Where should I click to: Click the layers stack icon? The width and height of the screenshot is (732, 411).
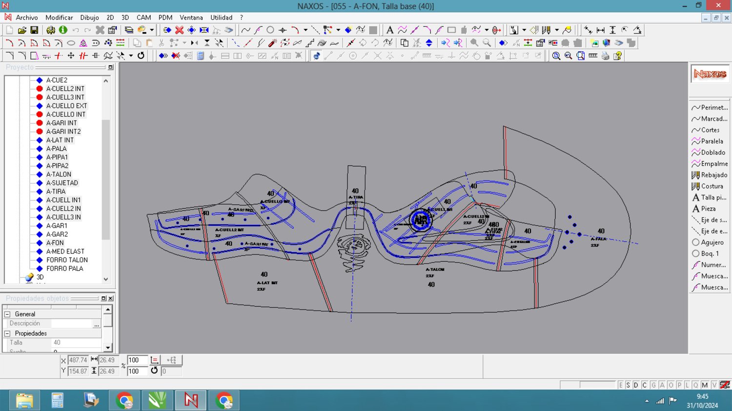coord(129,30)
